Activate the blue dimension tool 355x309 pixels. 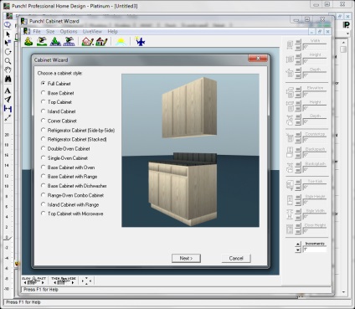[x=8, y=109]
